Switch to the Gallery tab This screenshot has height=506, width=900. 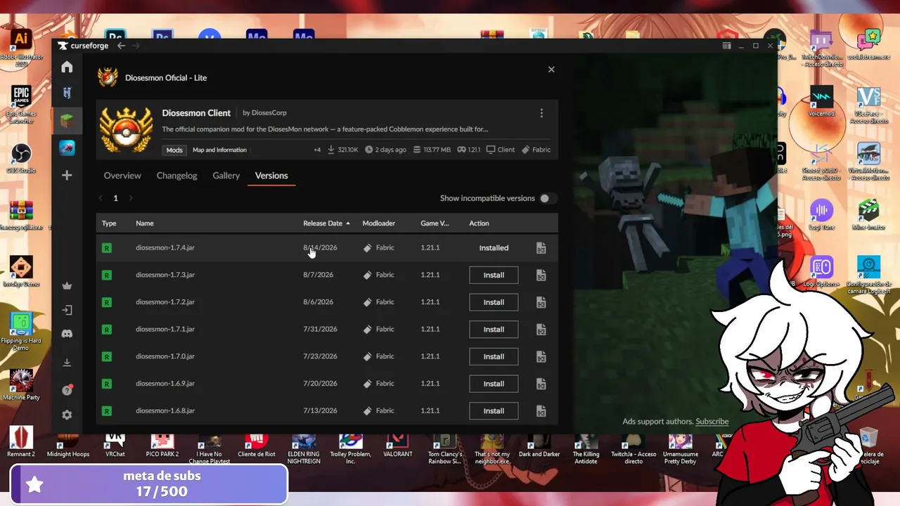click(x=226, y=176)
